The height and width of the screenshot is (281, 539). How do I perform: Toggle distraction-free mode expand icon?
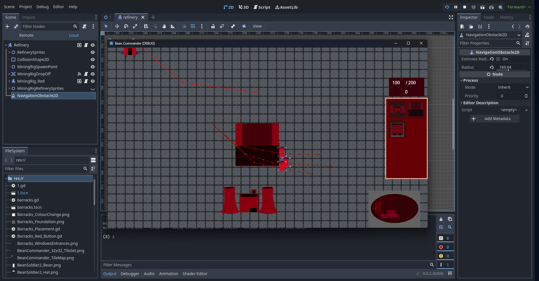click(x=451, y=17)
